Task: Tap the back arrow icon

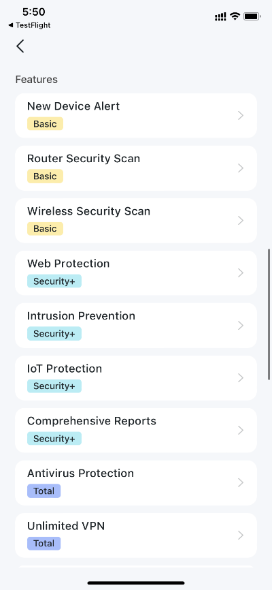Action: point(20,46)
